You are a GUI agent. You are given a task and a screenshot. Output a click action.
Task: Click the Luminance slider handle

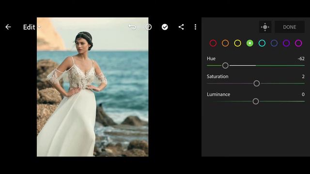tap(256, 101)
